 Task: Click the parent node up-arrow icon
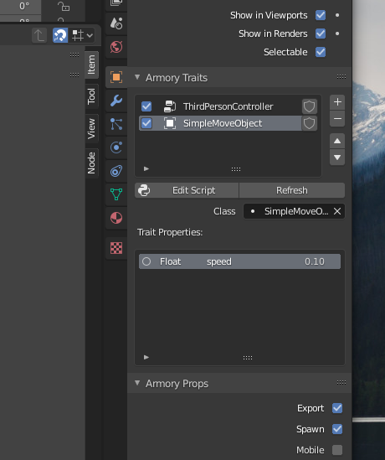pos(39,35)
